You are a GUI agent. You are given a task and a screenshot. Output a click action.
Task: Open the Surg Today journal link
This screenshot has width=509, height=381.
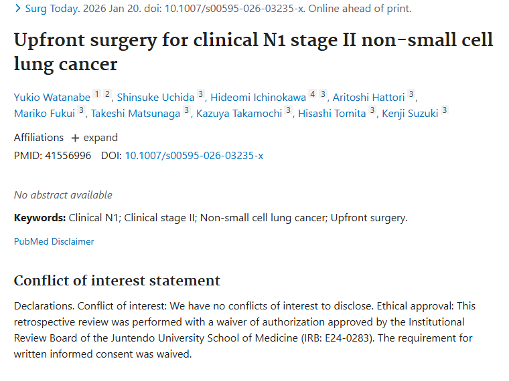tap(51, 9)
